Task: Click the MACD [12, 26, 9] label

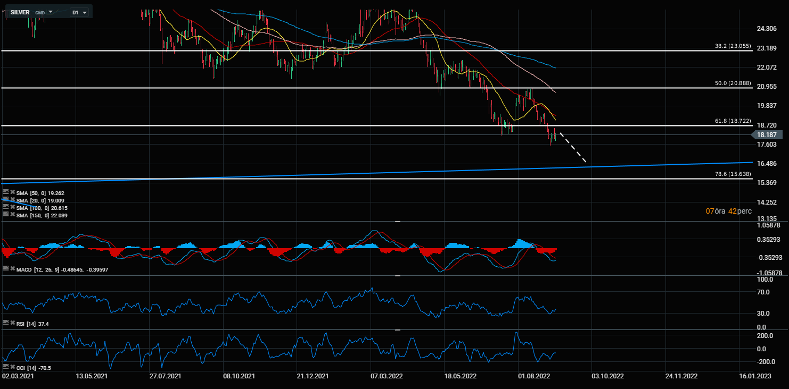Action: coord(62,269)
